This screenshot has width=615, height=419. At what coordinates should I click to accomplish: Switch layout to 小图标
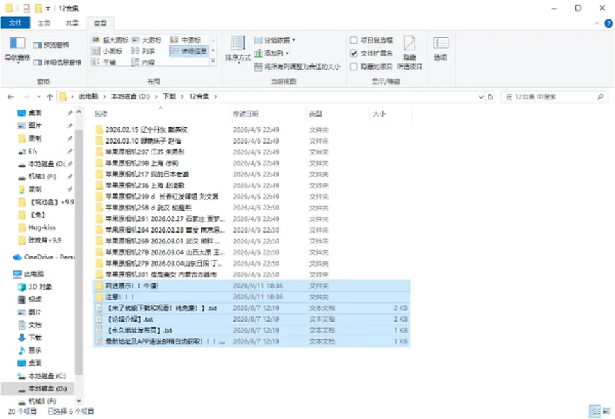tap(107, 51)
